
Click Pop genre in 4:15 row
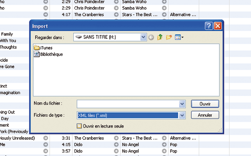point(174,145)
